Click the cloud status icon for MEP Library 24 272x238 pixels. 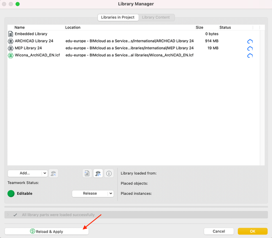tap(250, 48)
